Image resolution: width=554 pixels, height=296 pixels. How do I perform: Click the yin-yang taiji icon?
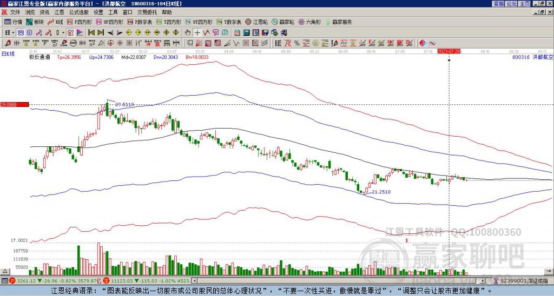[x=423, y=43]
